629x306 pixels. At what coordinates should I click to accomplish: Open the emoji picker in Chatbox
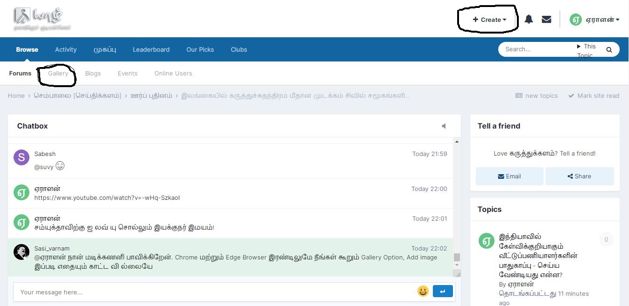(x=423, y=292)
